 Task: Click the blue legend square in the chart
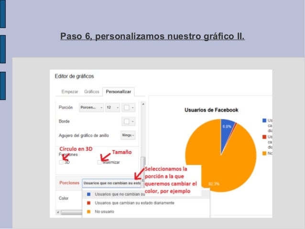264,120
